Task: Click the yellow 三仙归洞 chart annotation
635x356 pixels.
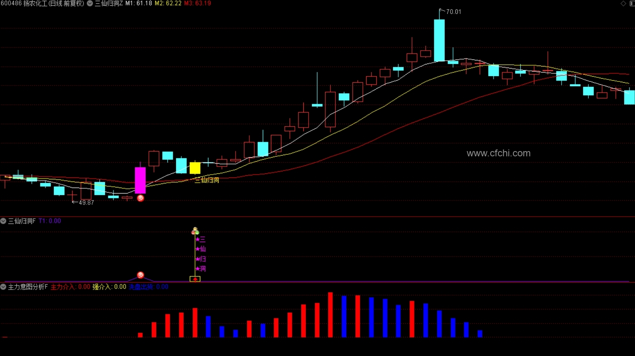Action: point(206,180)
